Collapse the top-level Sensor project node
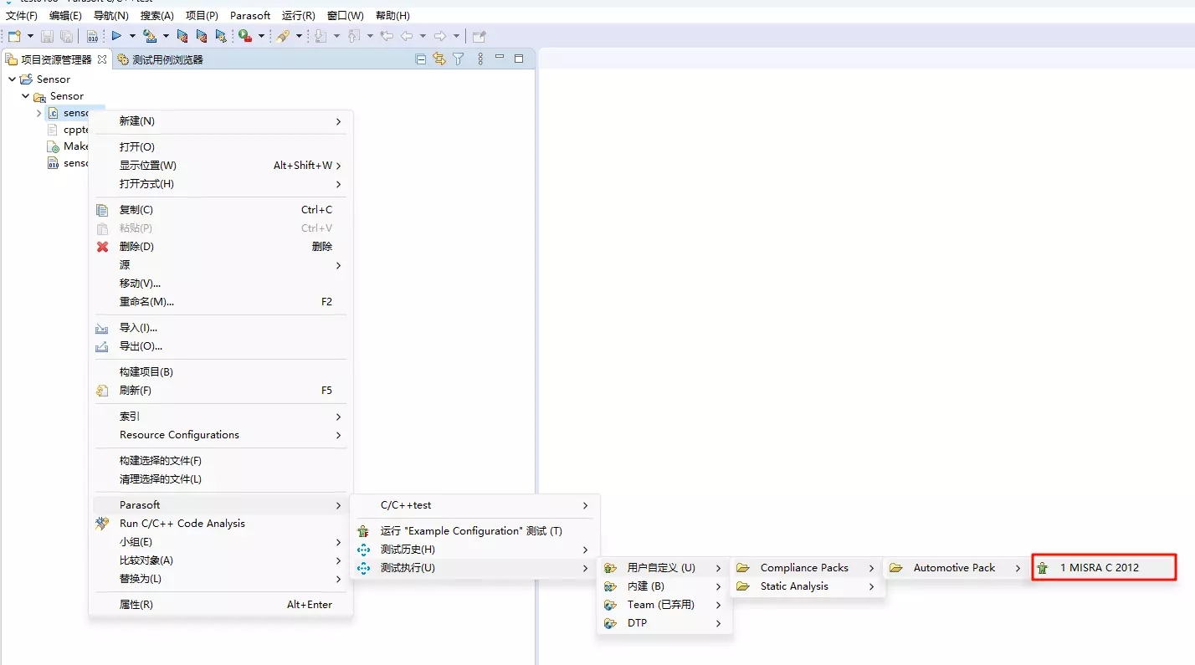Screen dimensions: 1195x665 tap(12, 79)
